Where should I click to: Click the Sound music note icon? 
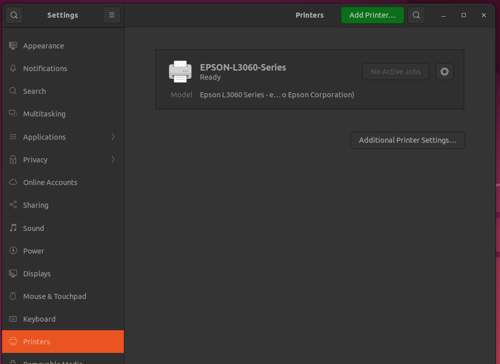13,228
